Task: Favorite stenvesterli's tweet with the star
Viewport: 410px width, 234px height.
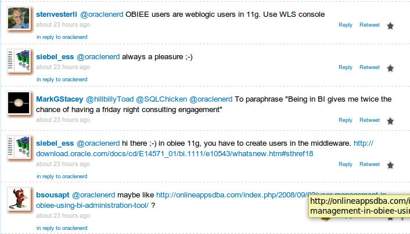Action: click(x=390, y=26)
